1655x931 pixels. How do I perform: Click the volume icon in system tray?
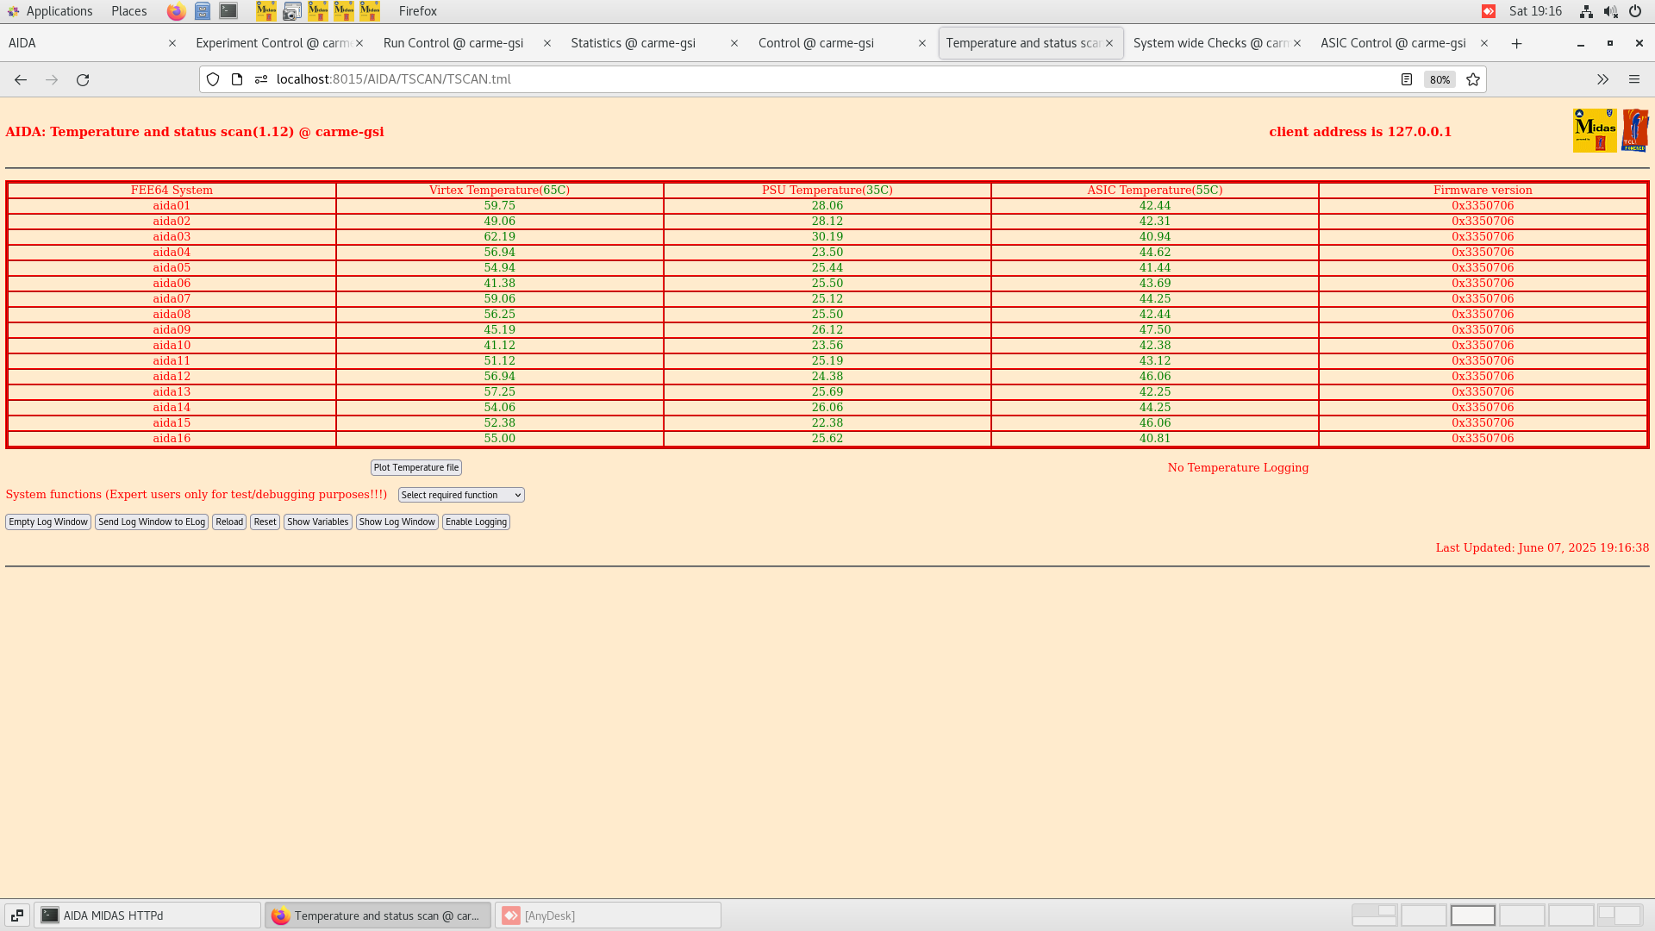[x=1610, y=11]
